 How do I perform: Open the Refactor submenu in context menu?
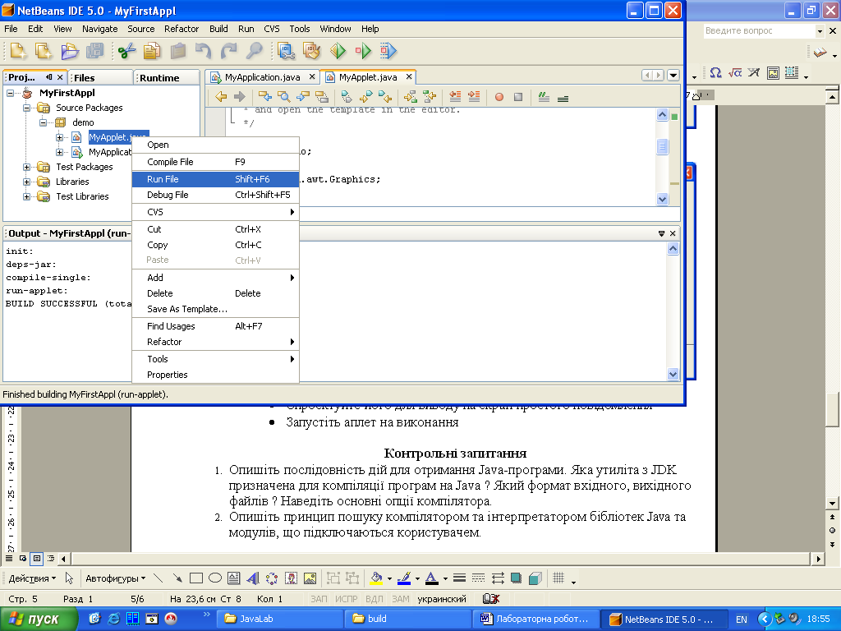click(215, 342)
